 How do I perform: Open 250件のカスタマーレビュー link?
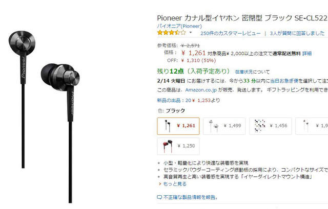[230, 33]
